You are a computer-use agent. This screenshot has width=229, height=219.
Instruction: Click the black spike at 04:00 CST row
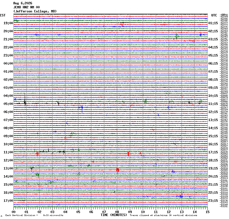pyautogui.click(x=25, y=99)
